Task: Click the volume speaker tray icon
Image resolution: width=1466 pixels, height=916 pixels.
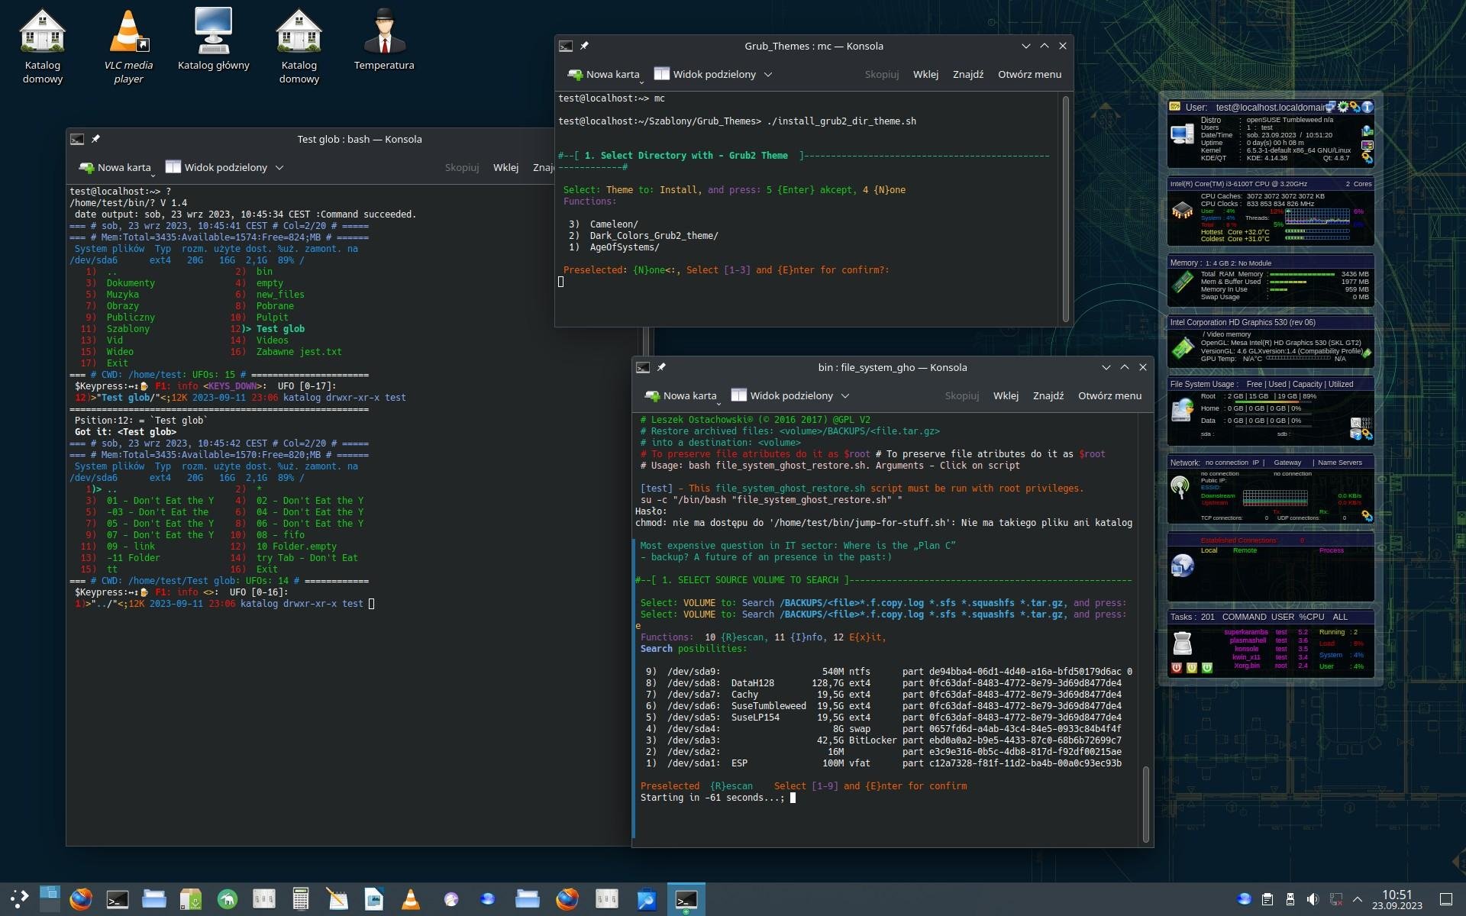Action: tap(1313, 899)
